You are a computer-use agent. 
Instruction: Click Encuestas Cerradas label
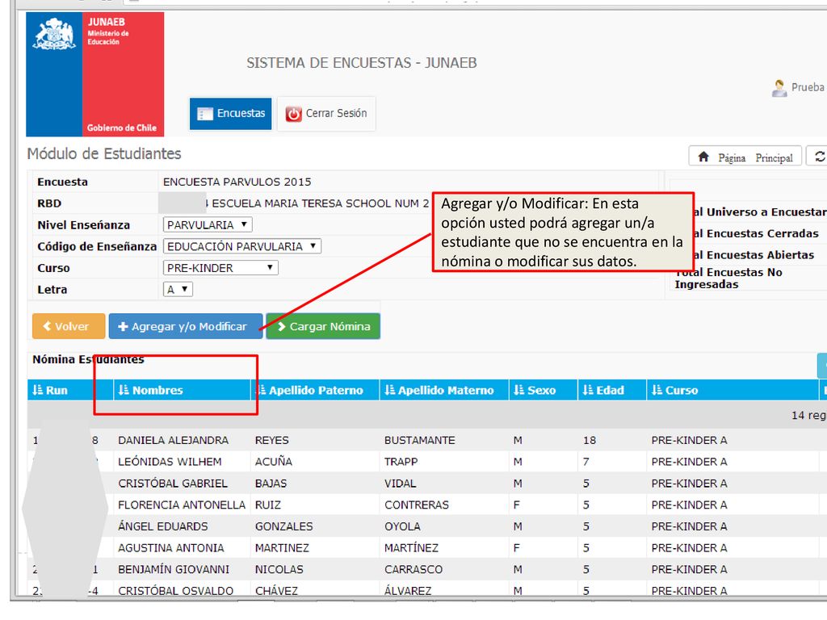tap(762, 233)
